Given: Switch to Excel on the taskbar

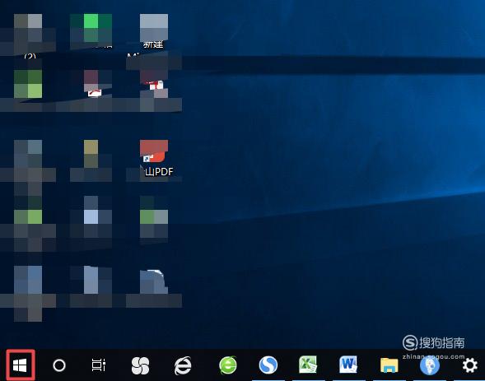Looking at the screenshot, I should (x=308, y=365).
